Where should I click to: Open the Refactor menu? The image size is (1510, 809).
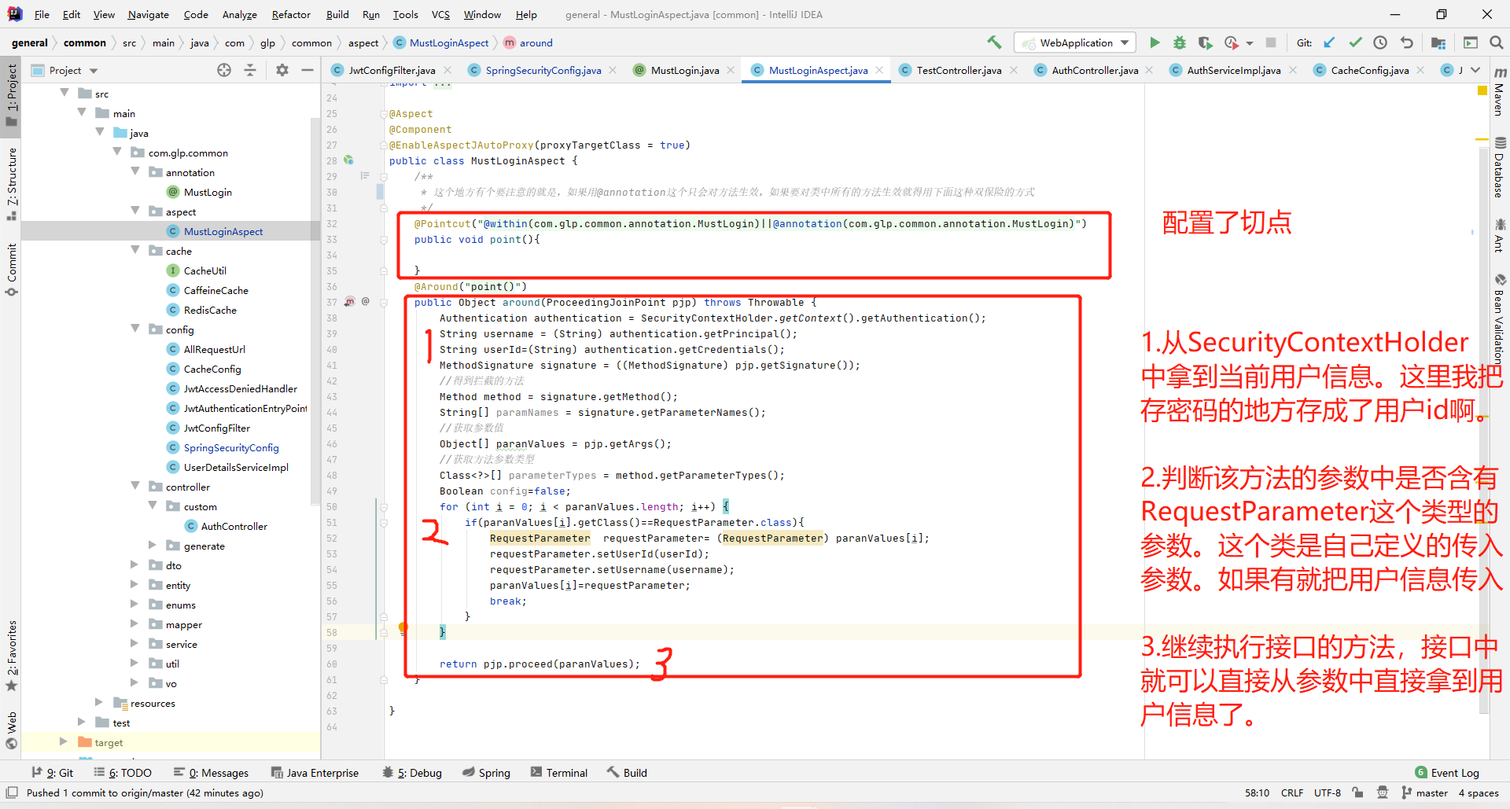291,14
